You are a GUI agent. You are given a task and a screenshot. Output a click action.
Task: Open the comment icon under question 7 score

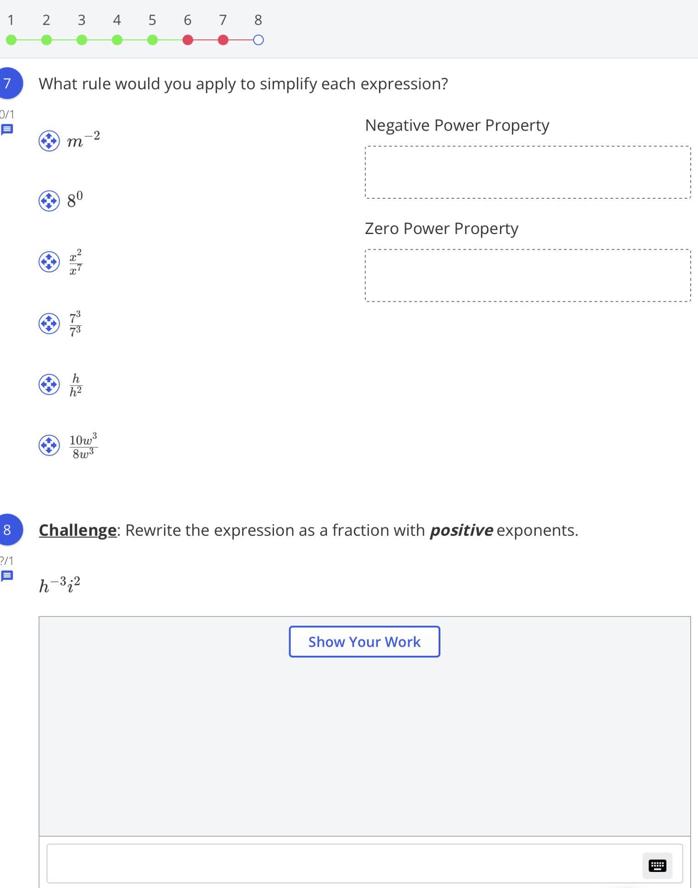7,130
